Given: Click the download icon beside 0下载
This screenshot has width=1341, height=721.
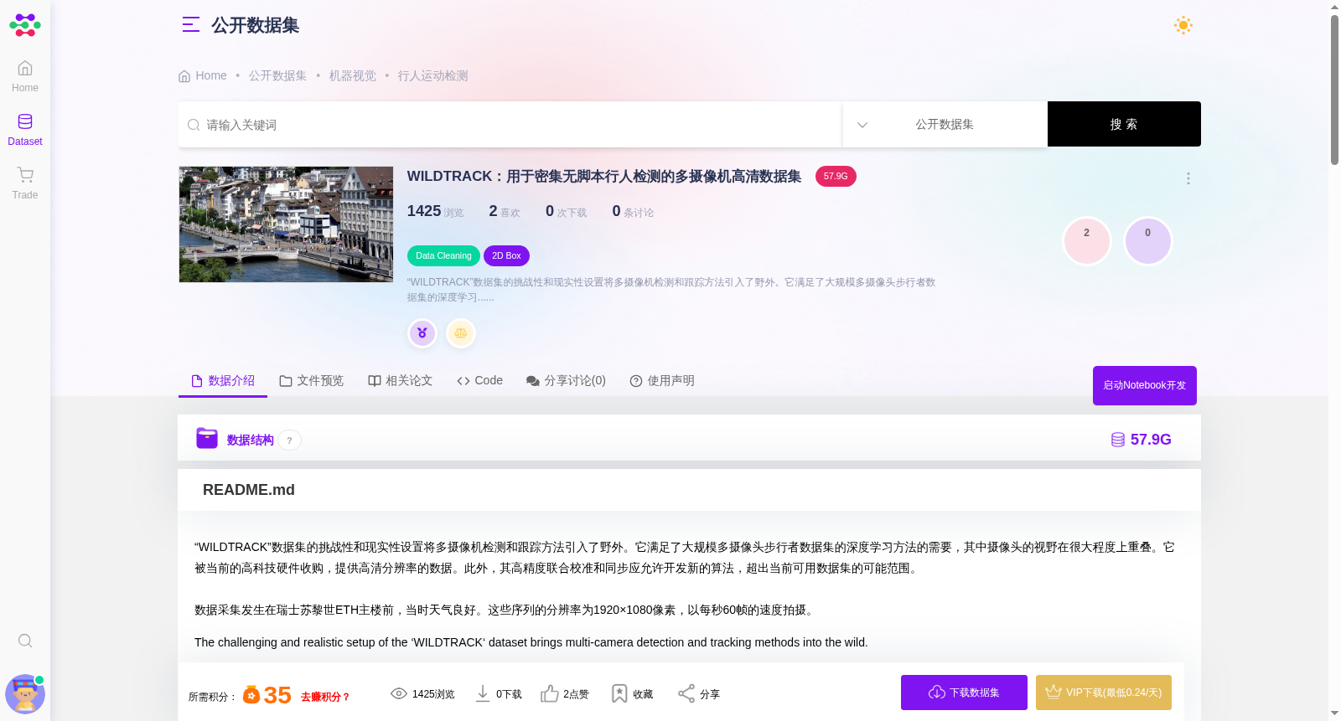Looking at the screenshot, I should click(x=483, y=693).
